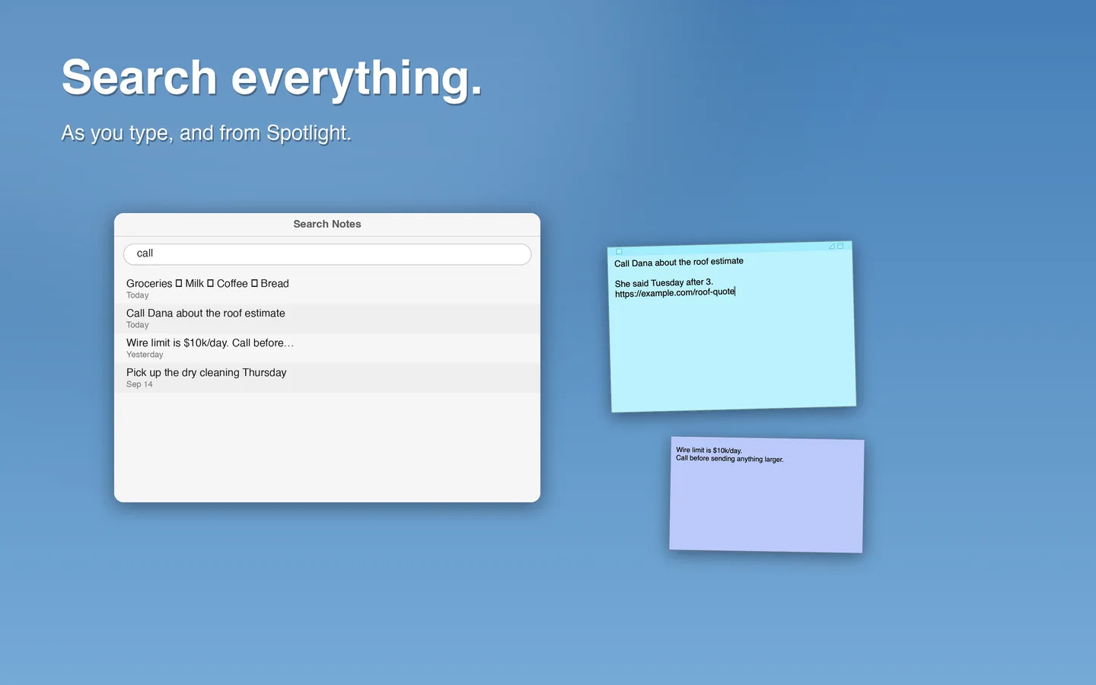Click the "Call Dana about the roof estimate" line in cyan note
Screen dimensions: 1096x685
point(679,262)
